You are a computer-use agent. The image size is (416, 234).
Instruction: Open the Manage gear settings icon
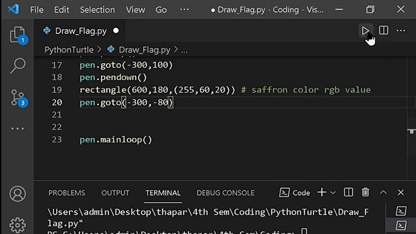click(x=18, y=225)
